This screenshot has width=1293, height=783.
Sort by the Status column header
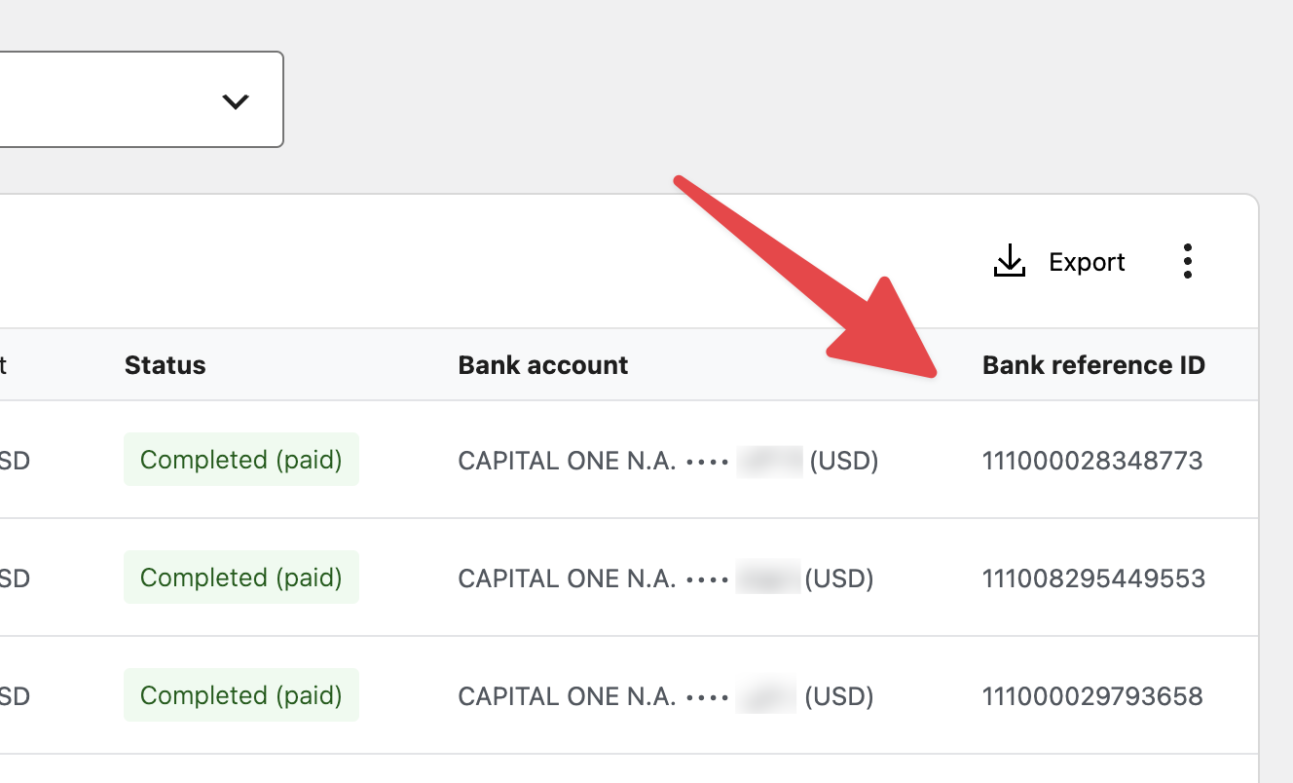point(165,364)
